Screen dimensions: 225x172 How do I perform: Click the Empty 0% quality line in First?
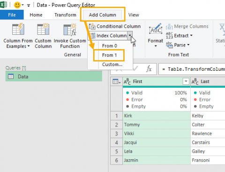pyautogui.click(x=157, y=106)
